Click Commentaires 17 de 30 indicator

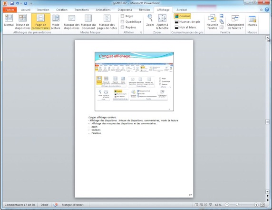coord(19,205)
